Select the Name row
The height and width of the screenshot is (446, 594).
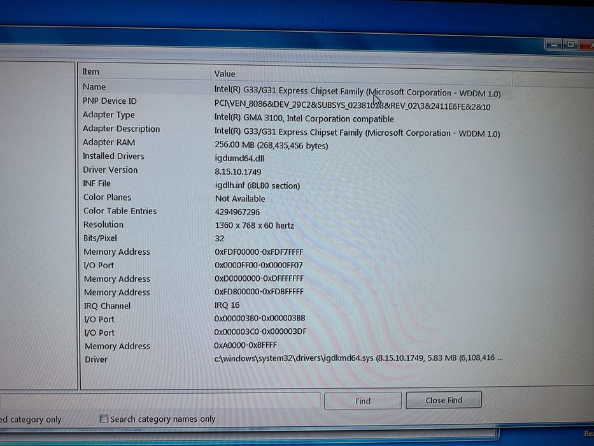[x=295, y=89]
